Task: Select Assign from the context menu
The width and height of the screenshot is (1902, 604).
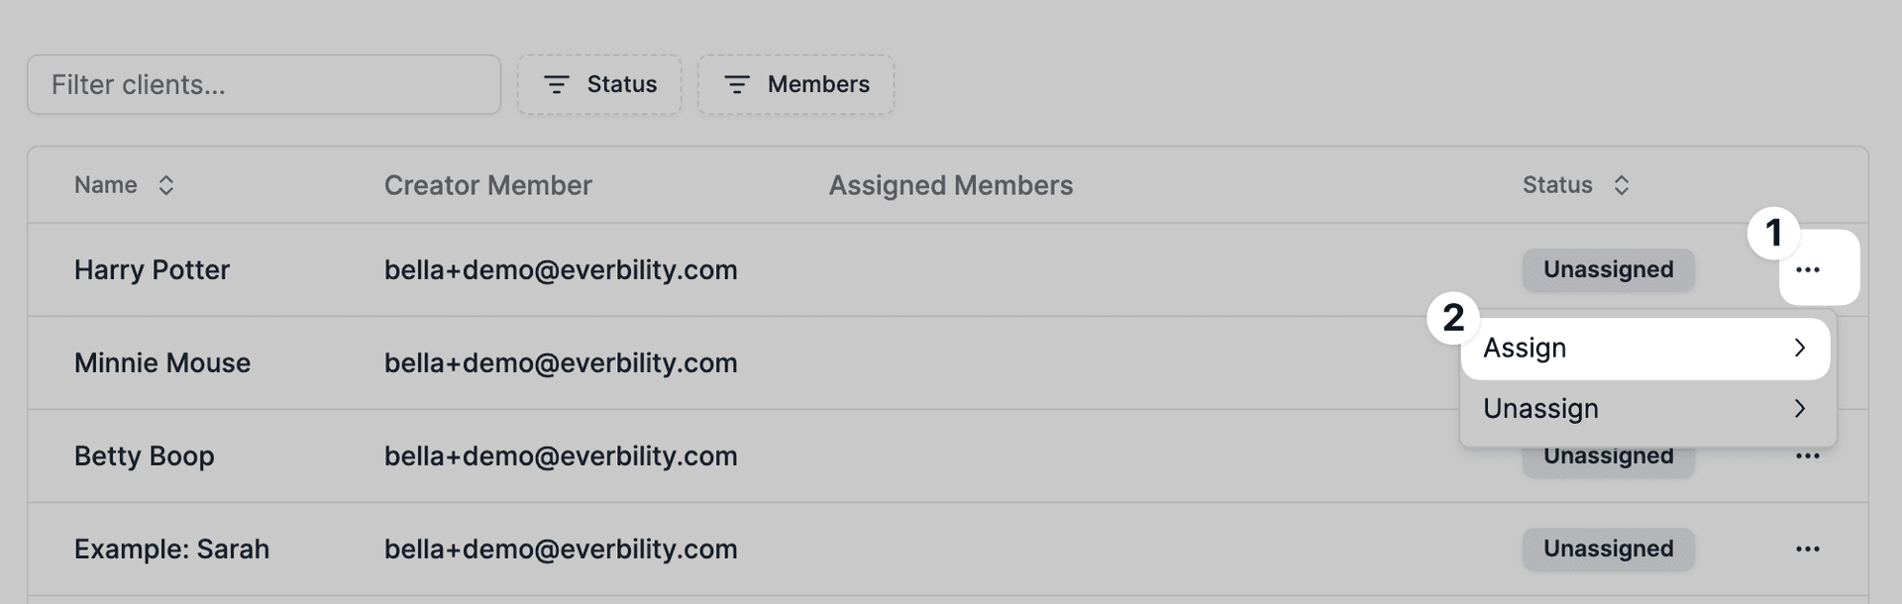Action: [x=1526, y=348]
